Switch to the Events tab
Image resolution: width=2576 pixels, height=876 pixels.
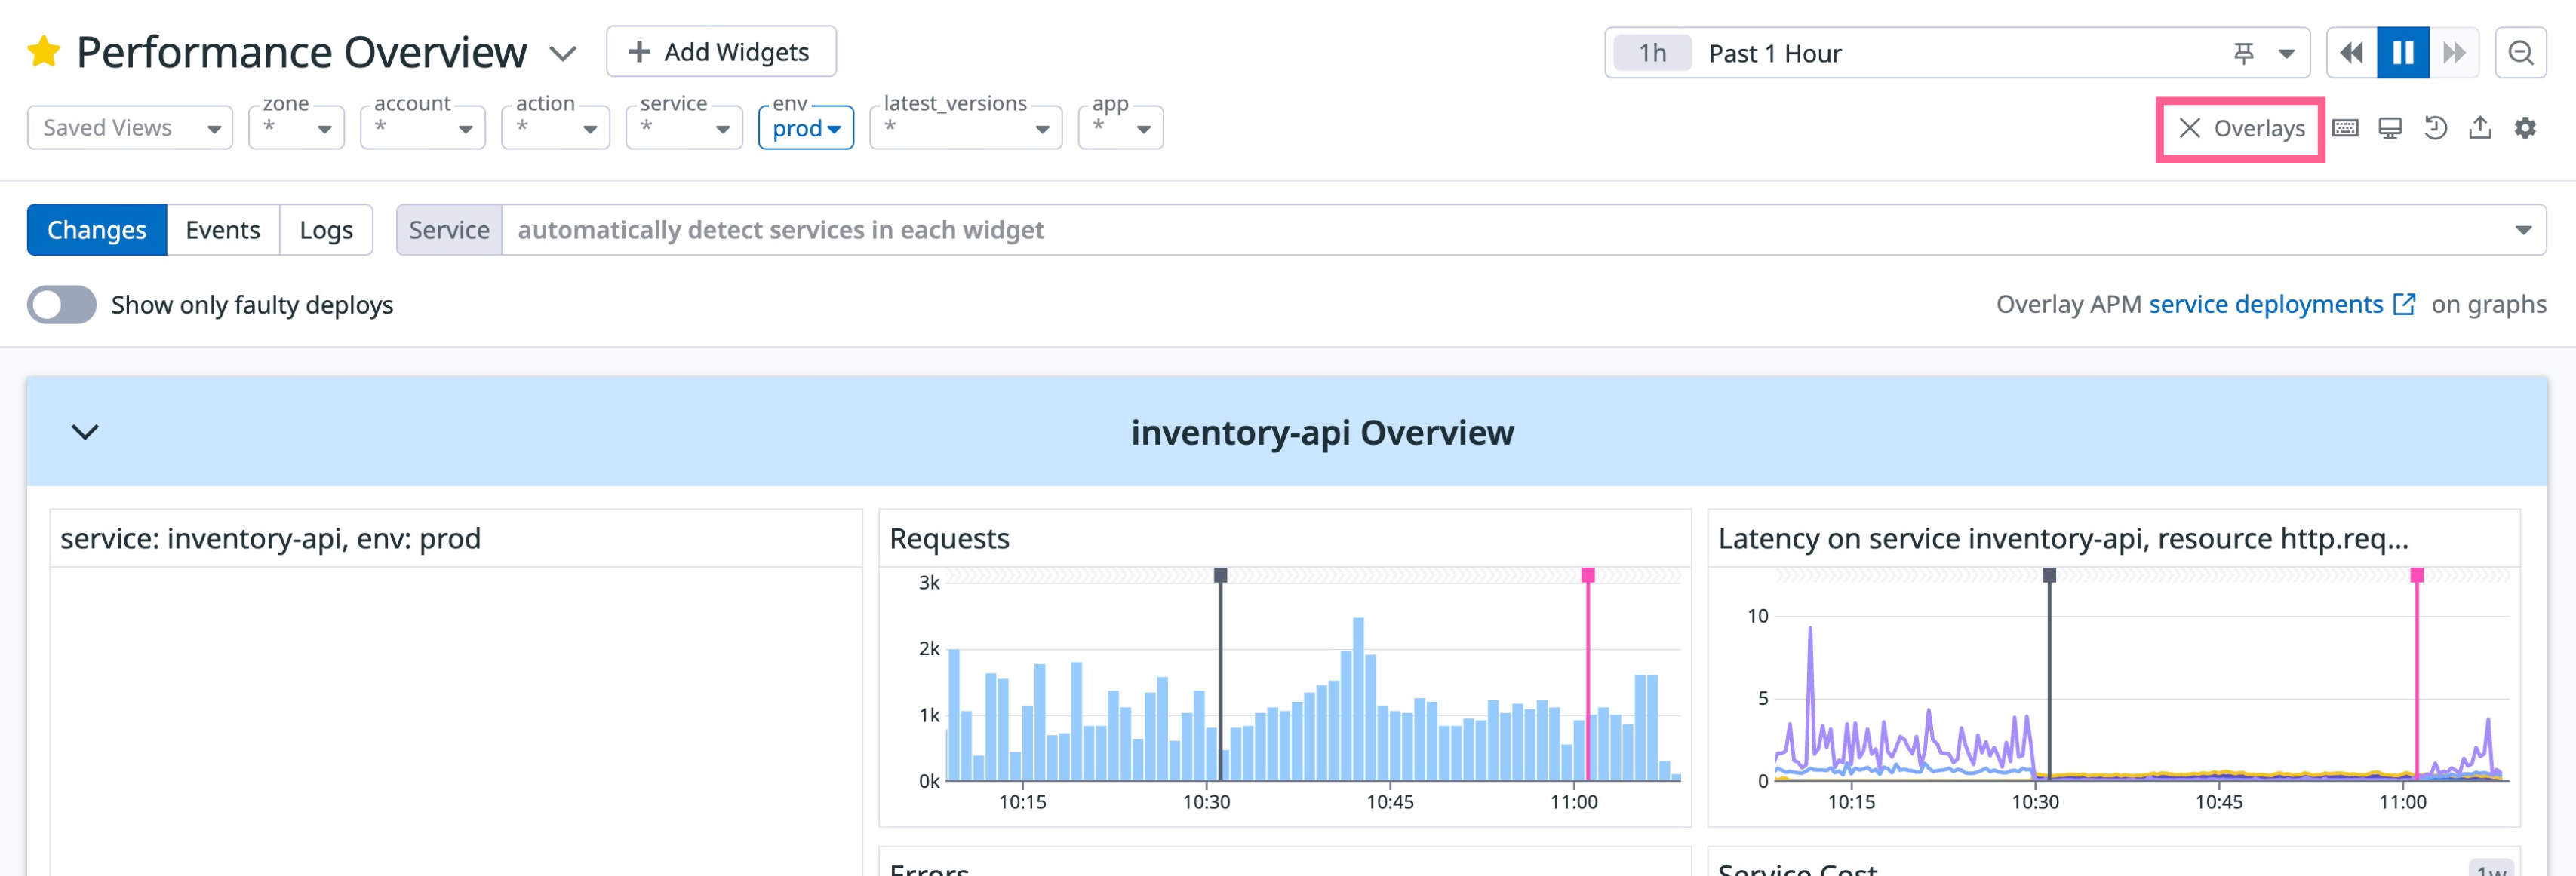click(222, 230)
